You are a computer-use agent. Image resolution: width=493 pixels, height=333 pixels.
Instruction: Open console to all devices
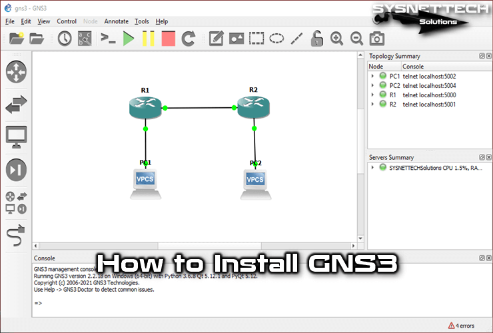(108, 39)
